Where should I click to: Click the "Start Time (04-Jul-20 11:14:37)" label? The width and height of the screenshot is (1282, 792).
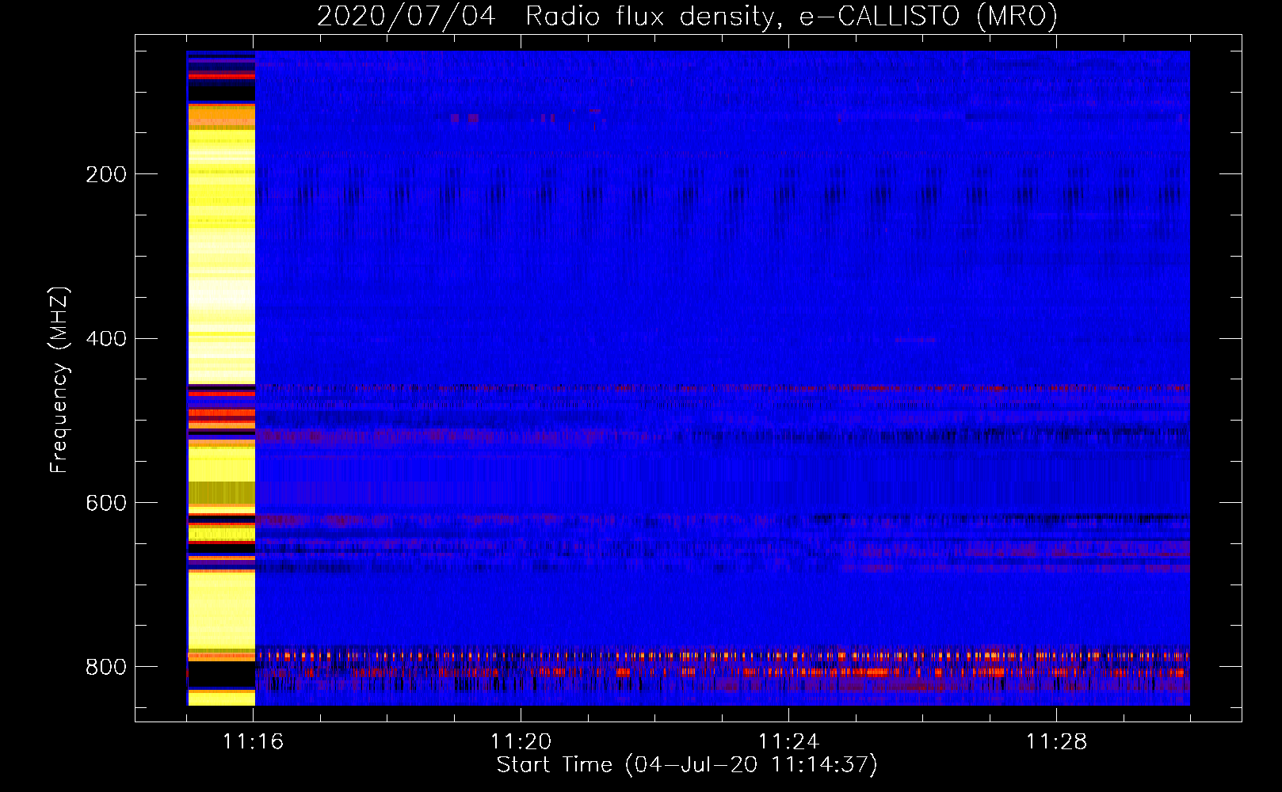pos(688,765)
